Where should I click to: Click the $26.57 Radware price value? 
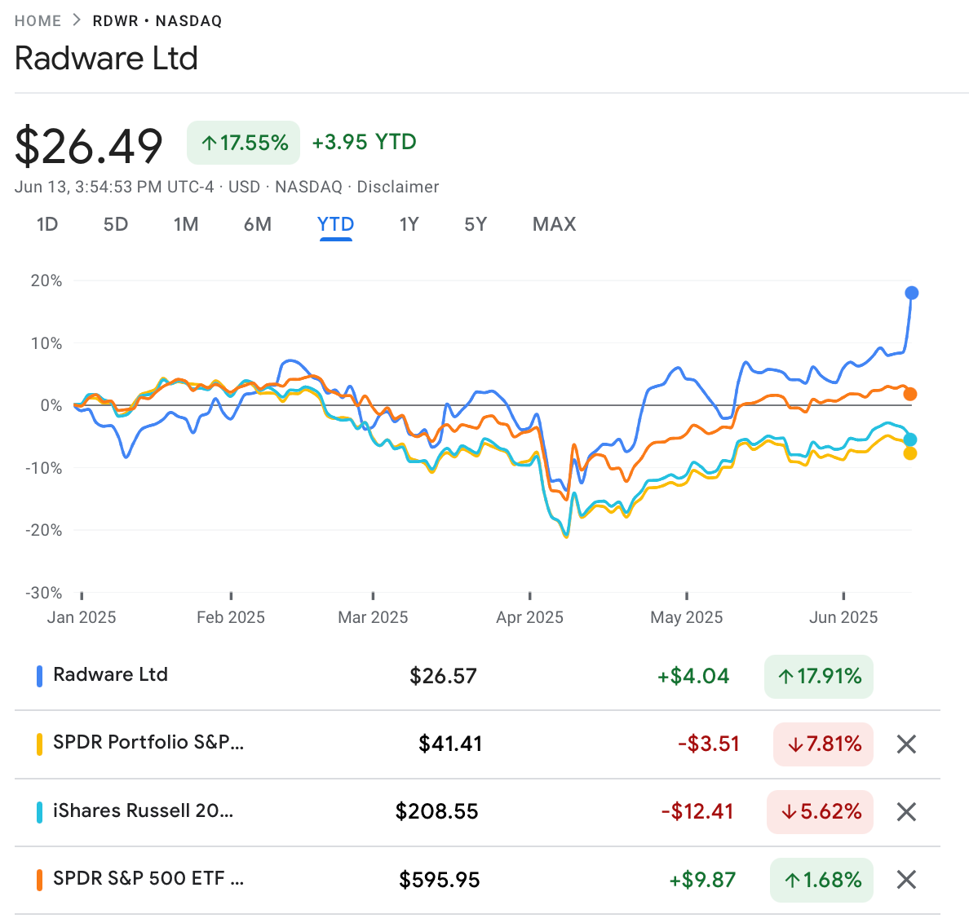(x=443, y=677)
